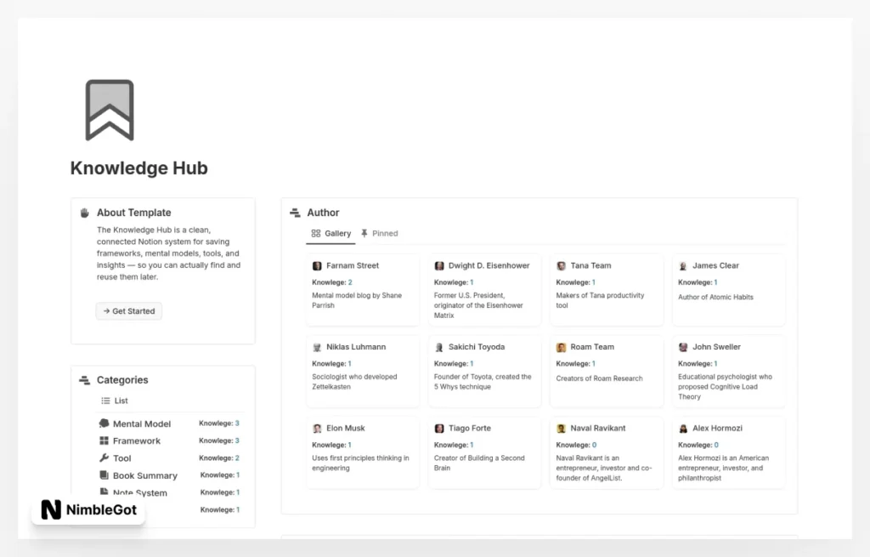Select the Tiago Forte card
This screenshot has width=870, height=557.
484,452
